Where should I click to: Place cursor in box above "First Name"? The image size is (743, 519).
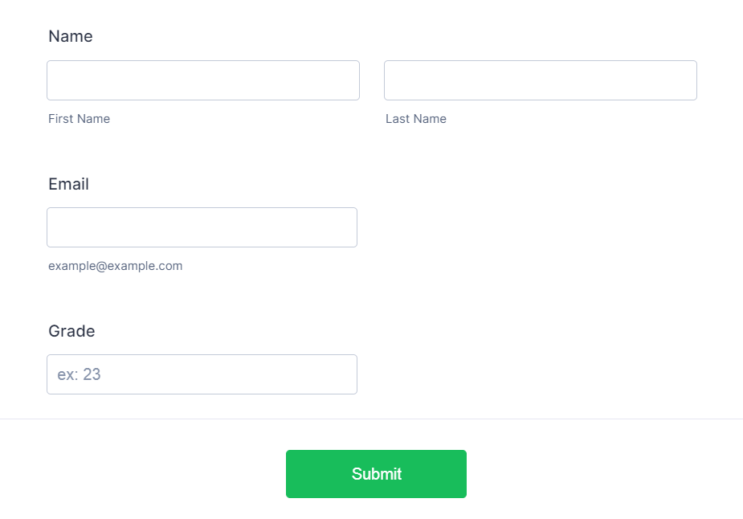[x=202, y=80]
